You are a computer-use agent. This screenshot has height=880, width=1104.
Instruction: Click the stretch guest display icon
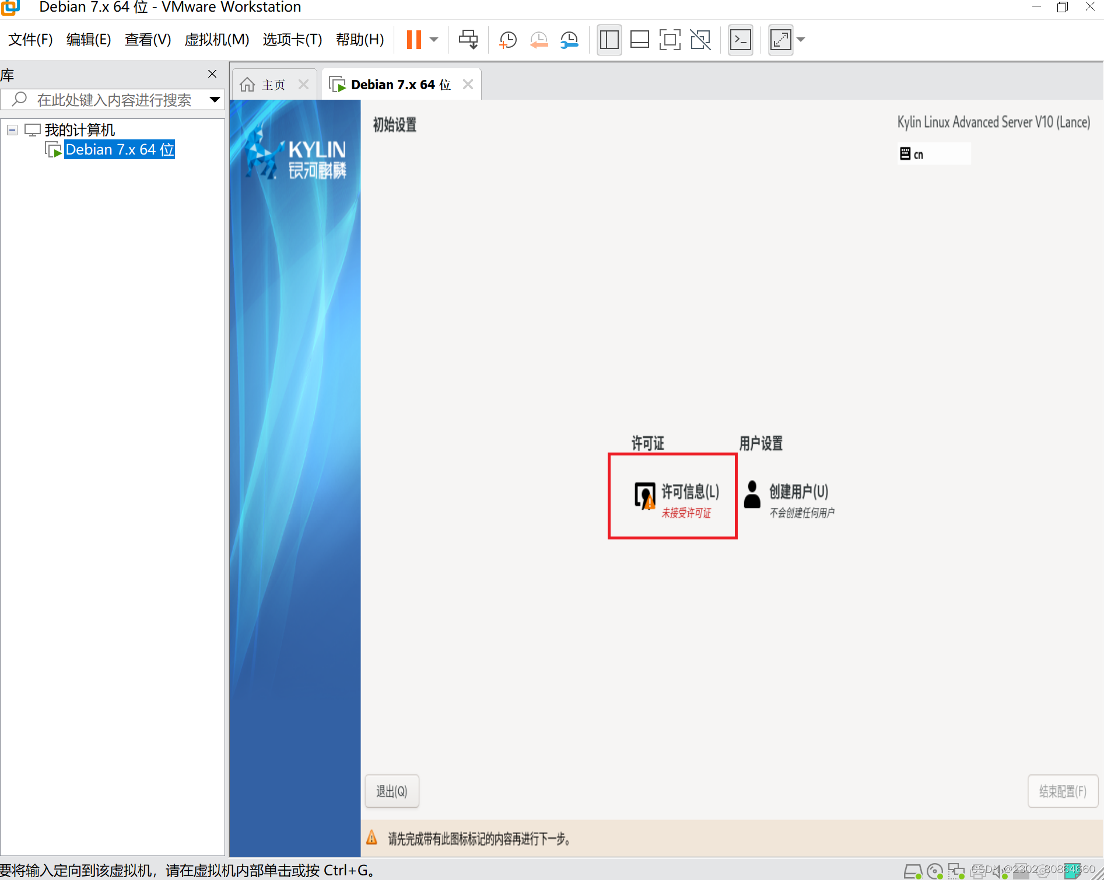(x=781, y=40)
